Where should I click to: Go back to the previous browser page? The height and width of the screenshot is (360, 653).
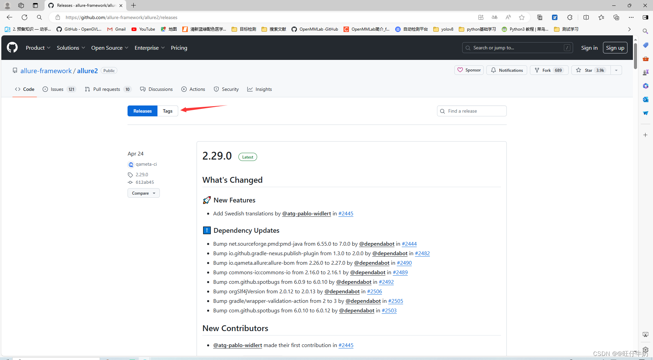(x=10, y=17)
